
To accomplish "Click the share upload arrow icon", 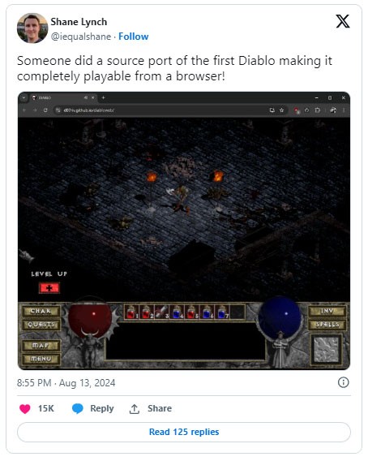I will pyautogui.click(x=135, y=409).
